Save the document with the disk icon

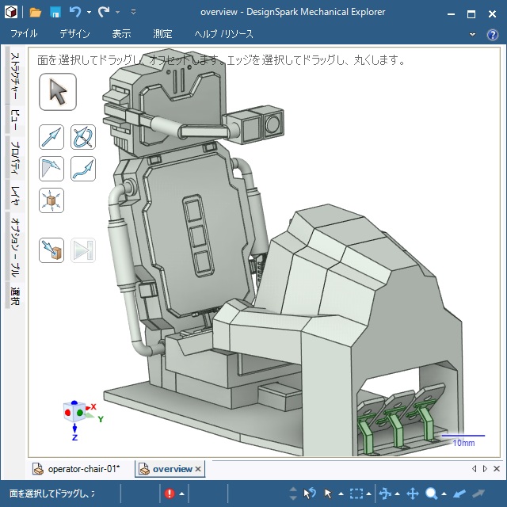click(55, 13)
